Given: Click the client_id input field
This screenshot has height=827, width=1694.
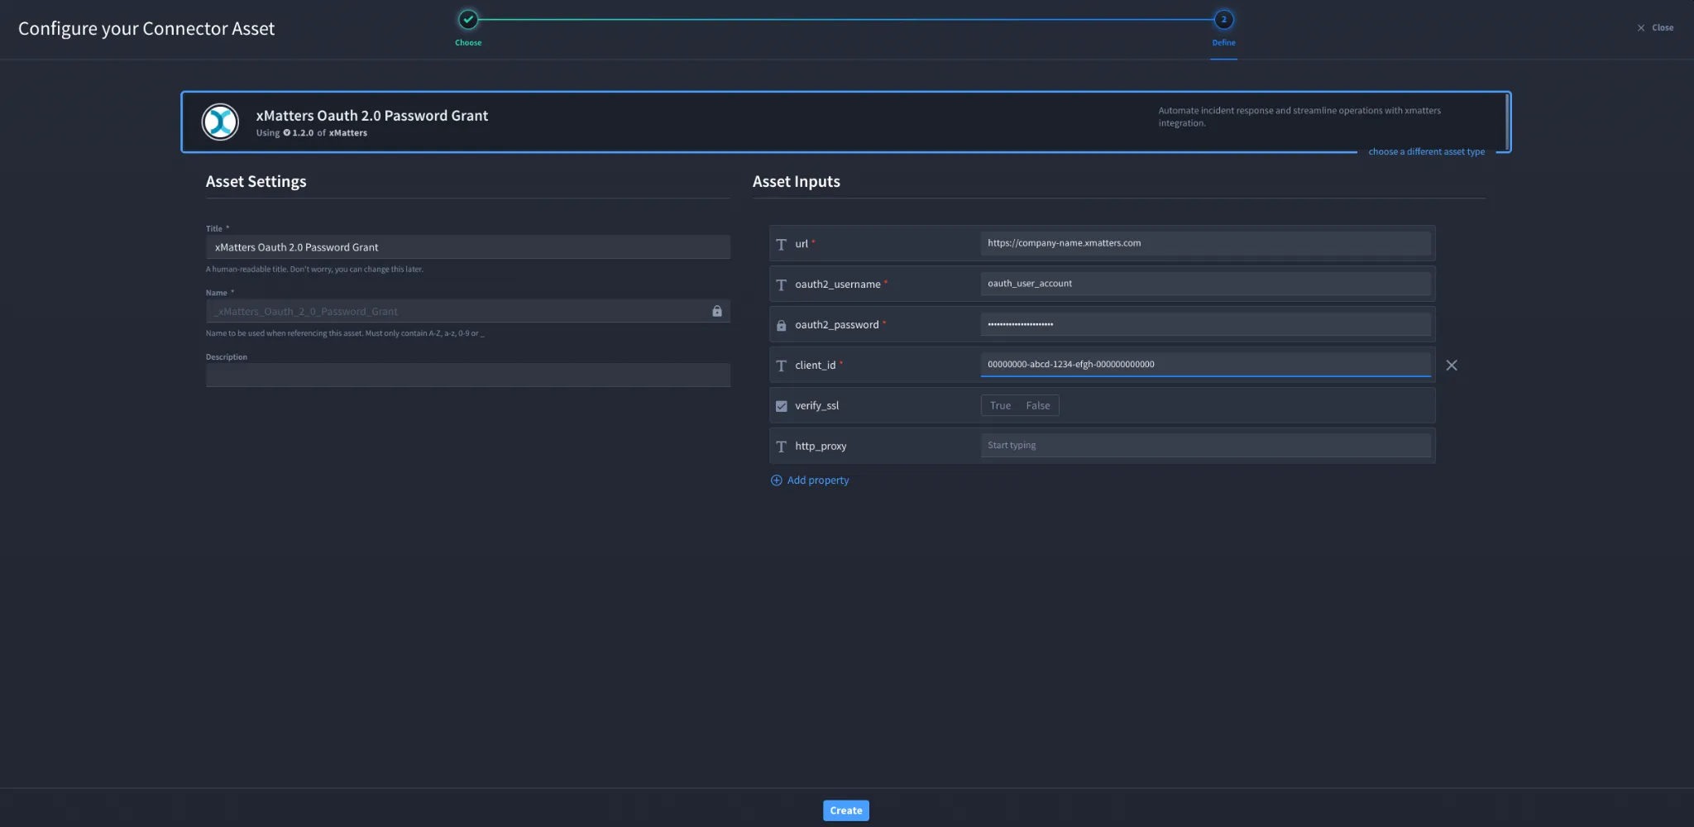Looking at the screenshot, I should pos(1205,365).
